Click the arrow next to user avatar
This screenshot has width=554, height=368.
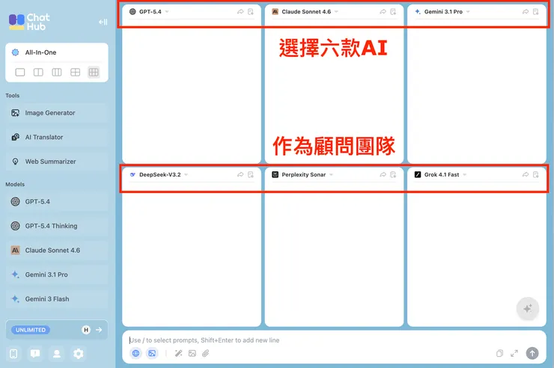tap(99, 330)
